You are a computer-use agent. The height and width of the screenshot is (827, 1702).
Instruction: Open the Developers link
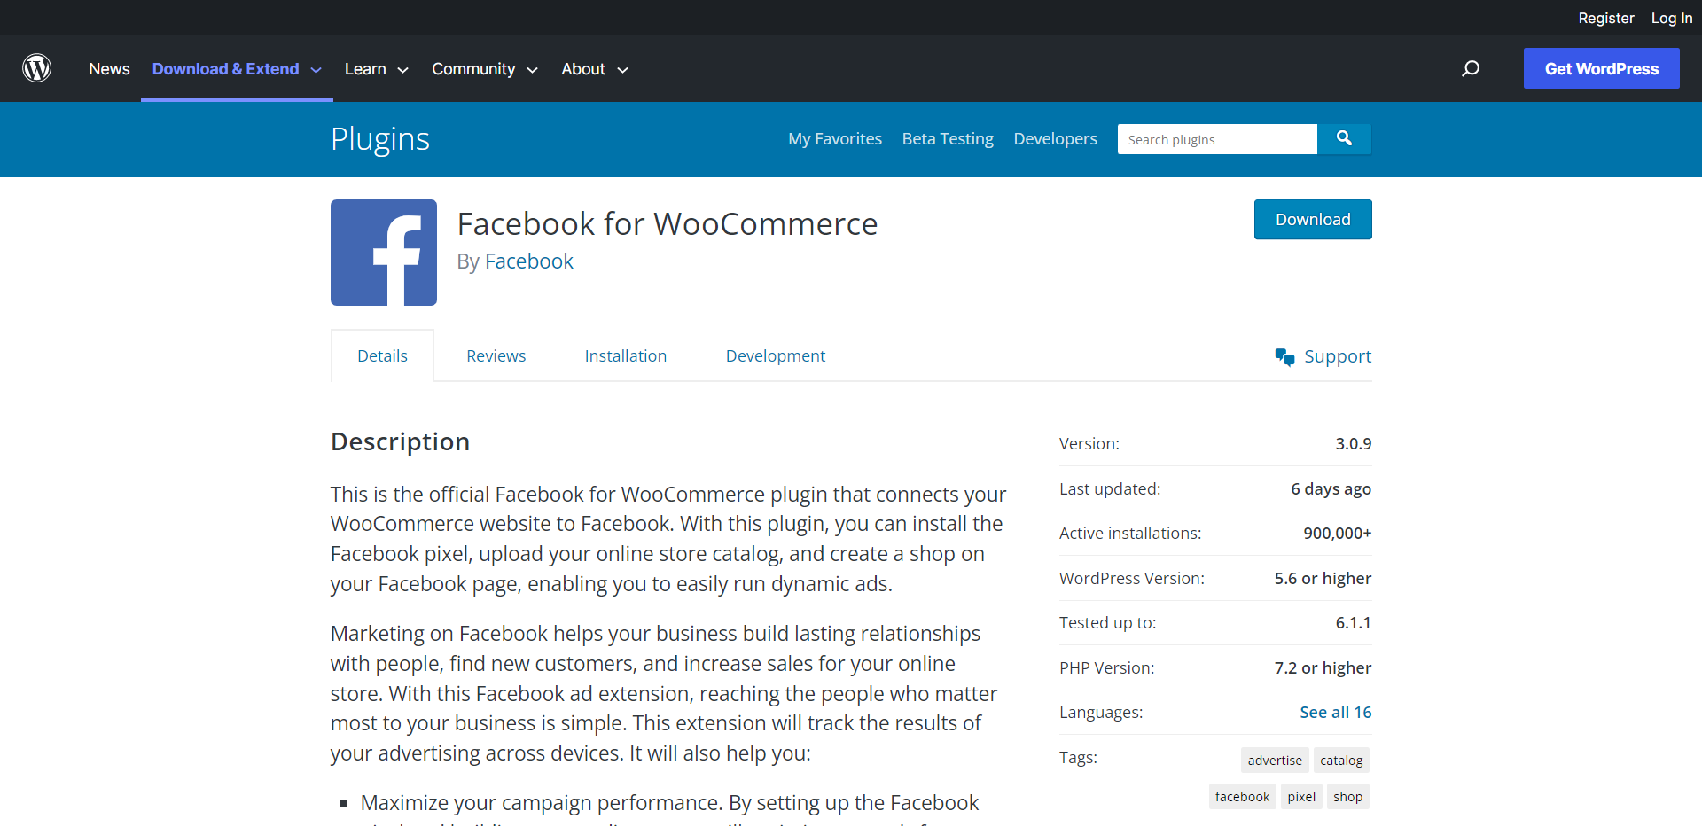point(1055,139)
